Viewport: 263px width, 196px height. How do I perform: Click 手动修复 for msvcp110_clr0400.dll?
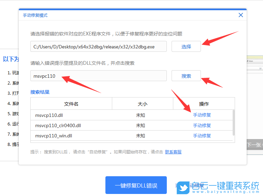coord(202,125)
